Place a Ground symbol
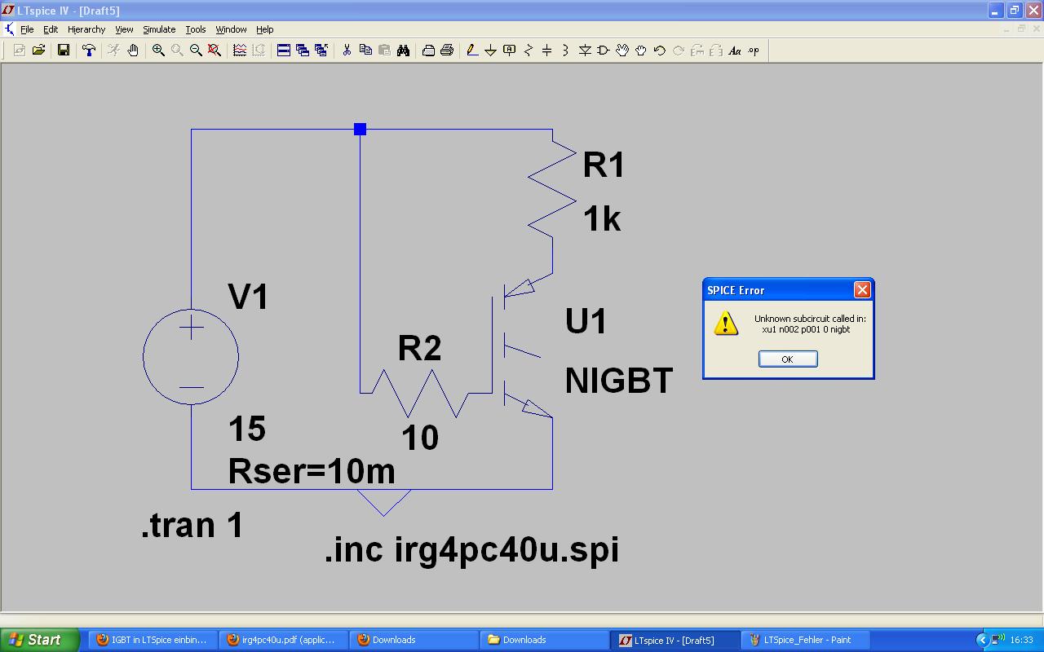1044x652 pixels. (x=489, y=50)
